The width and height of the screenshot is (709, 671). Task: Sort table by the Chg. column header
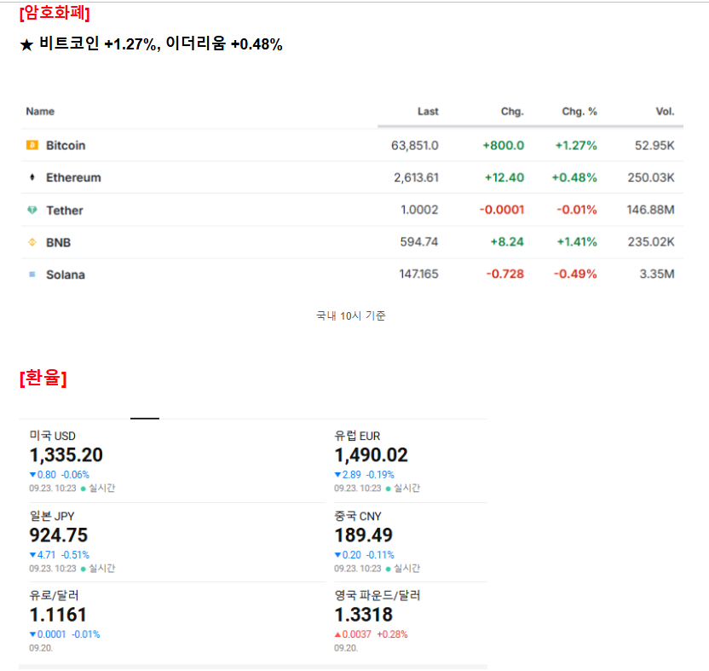(x=512, y=112)
